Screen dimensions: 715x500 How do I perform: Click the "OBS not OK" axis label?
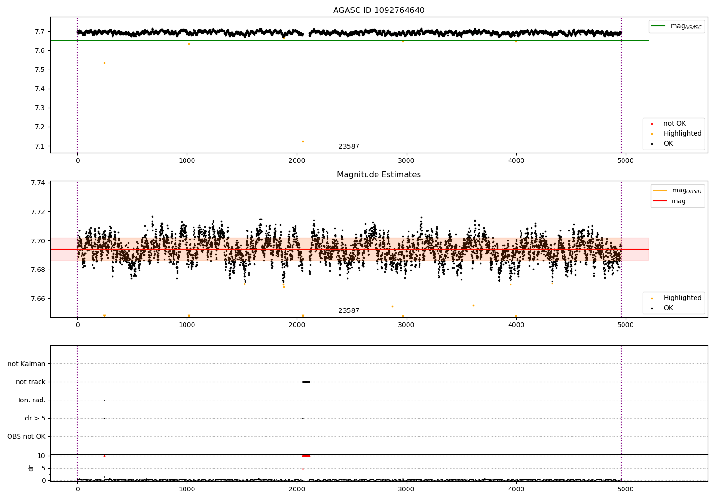pyautogui.click(x=26, y=436)
